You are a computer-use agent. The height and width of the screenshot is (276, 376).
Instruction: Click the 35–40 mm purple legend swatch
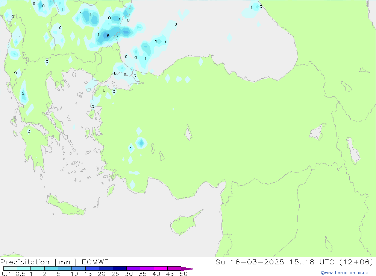(147, 268)
